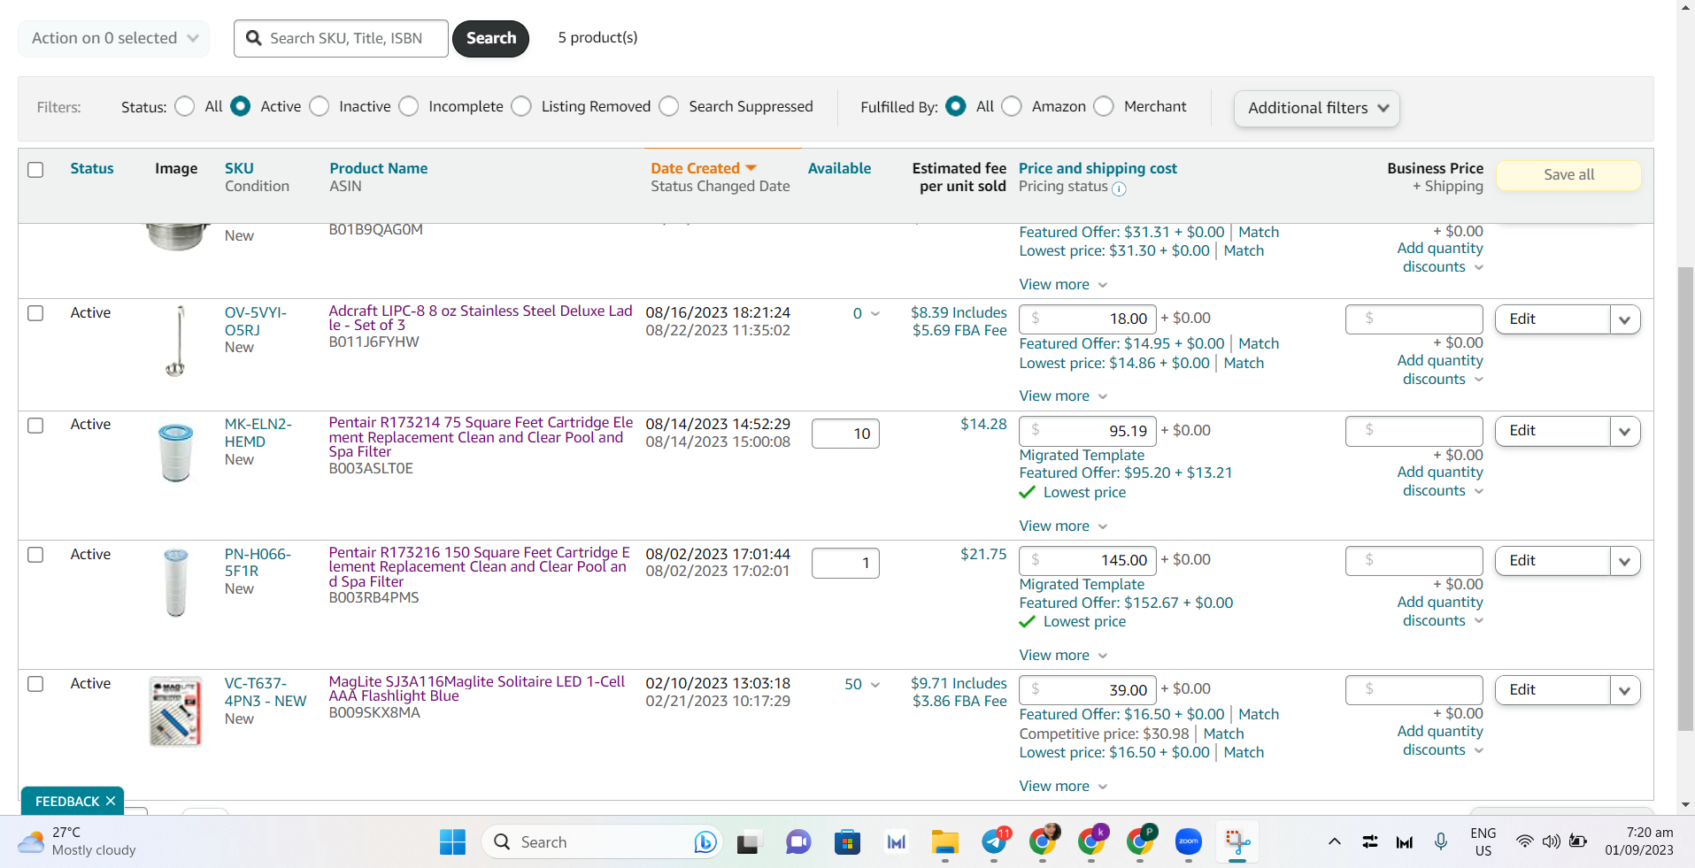Sort by Product Name column header
Screen dimensions: 1695x868
[379, 168]
